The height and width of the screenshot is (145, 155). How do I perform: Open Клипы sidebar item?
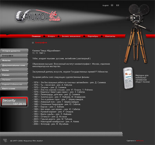[14, 70]
